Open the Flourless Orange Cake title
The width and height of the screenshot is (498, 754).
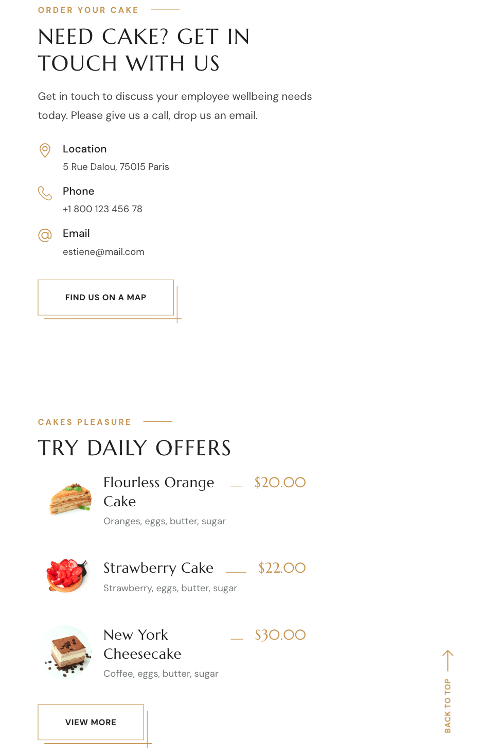click(158, 491)
